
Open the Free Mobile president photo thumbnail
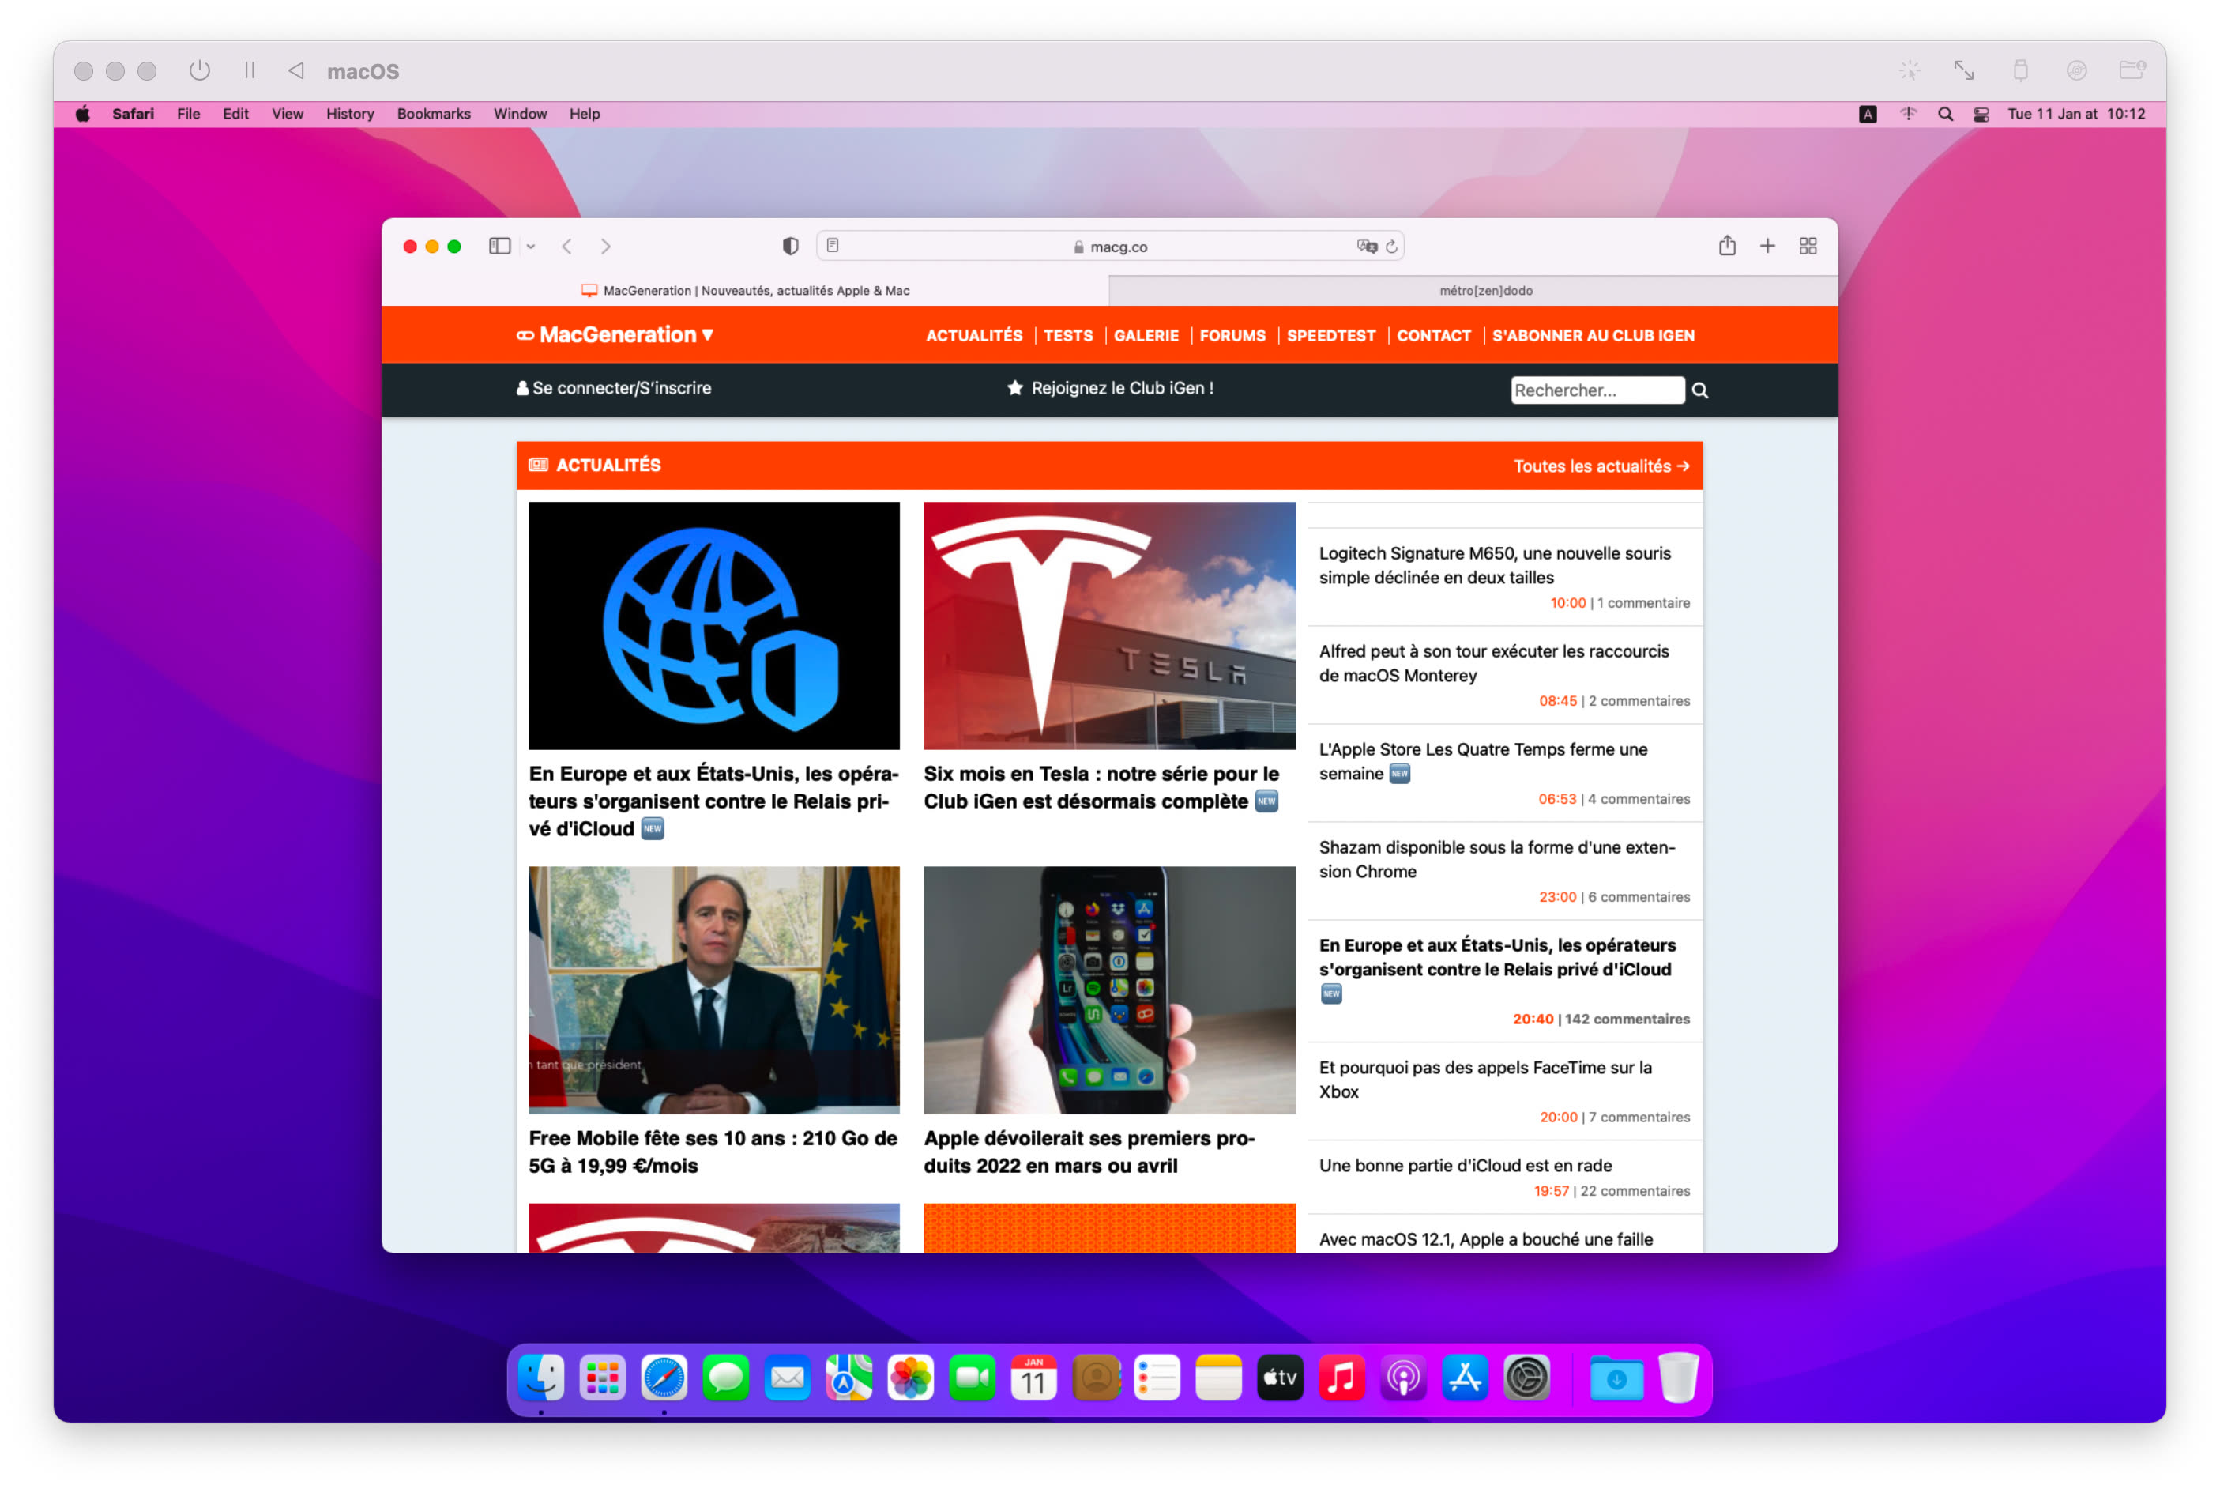click(713, 990)
